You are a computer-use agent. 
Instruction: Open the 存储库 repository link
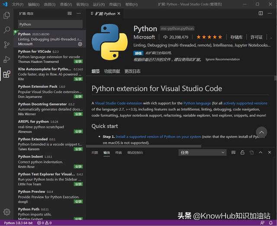pyautogui.click(x=236, y=37)
